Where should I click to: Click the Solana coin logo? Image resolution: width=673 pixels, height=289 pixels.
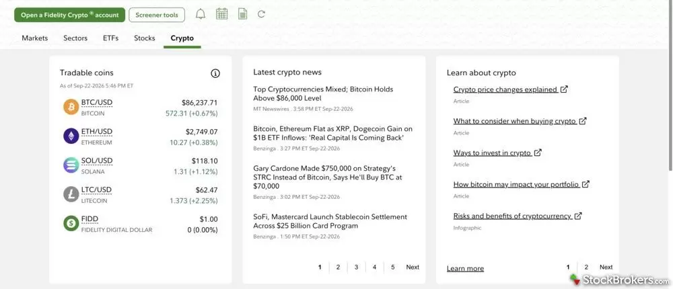pos(71,165)
